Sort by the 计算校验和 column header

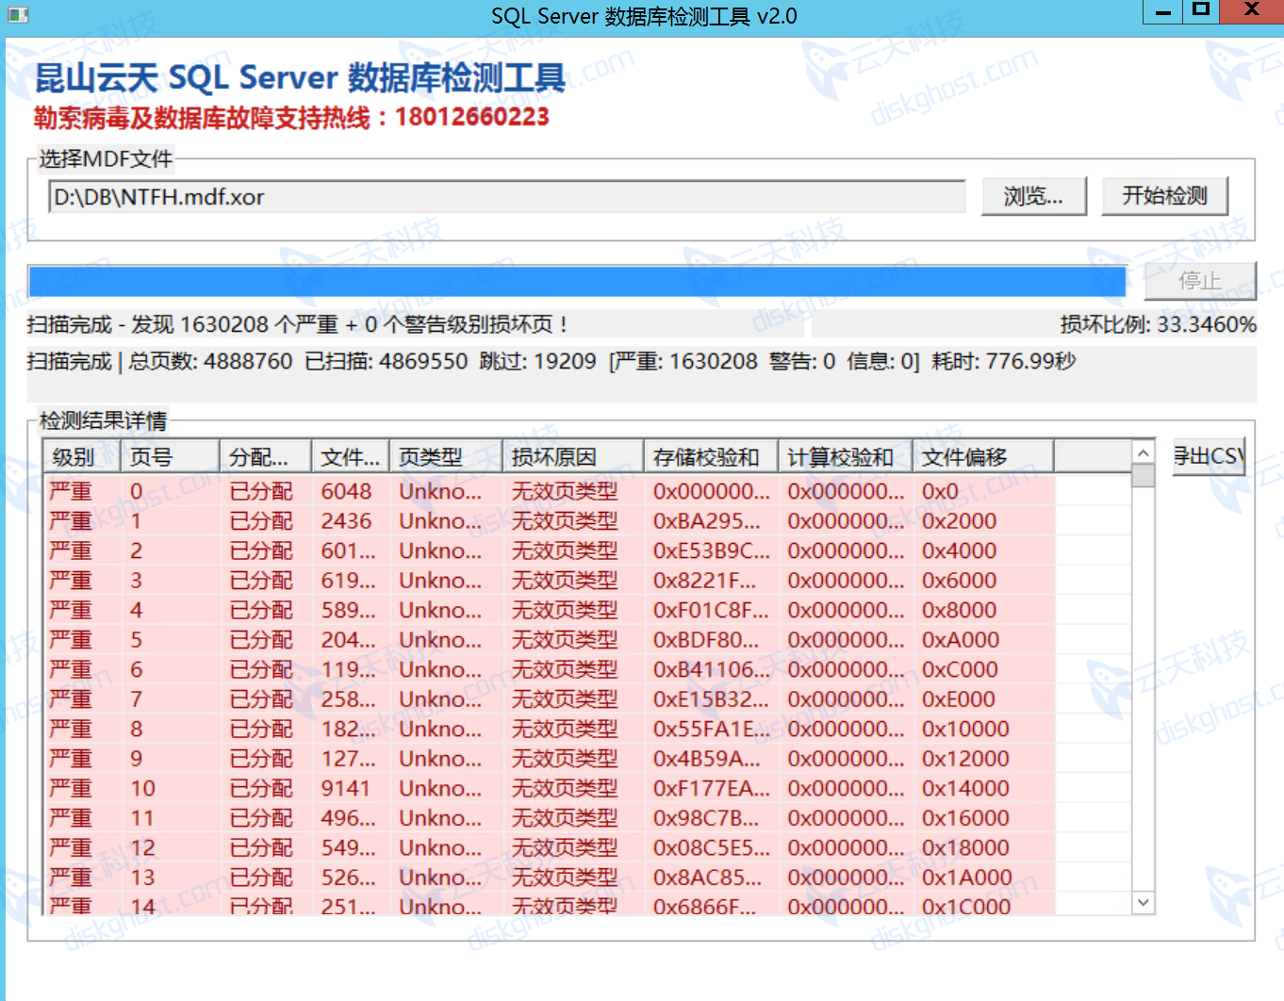846,457
